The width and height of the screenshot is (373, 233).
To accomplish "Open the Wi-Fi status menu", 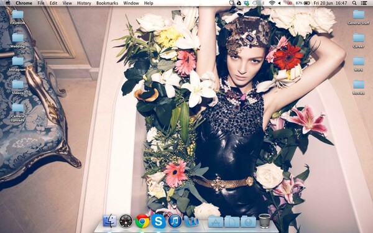I will [x=272, y=3].
